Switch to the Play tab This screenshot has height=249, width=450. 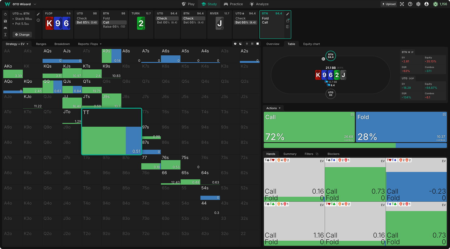[188, 4]
